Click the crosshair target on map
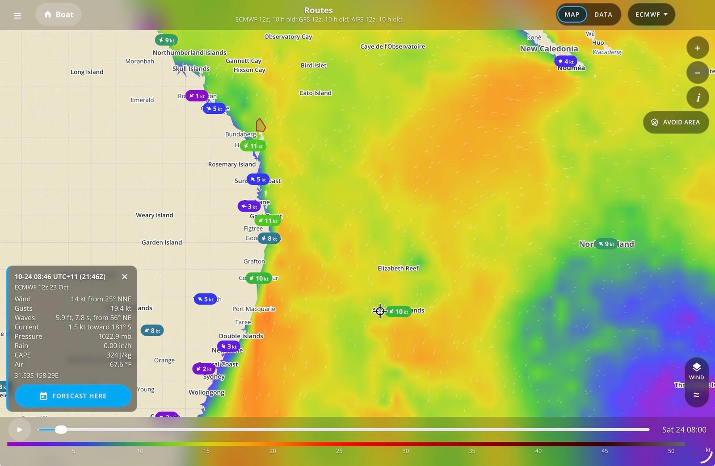Viewport: 715px width, 466px height. [380, 311]
